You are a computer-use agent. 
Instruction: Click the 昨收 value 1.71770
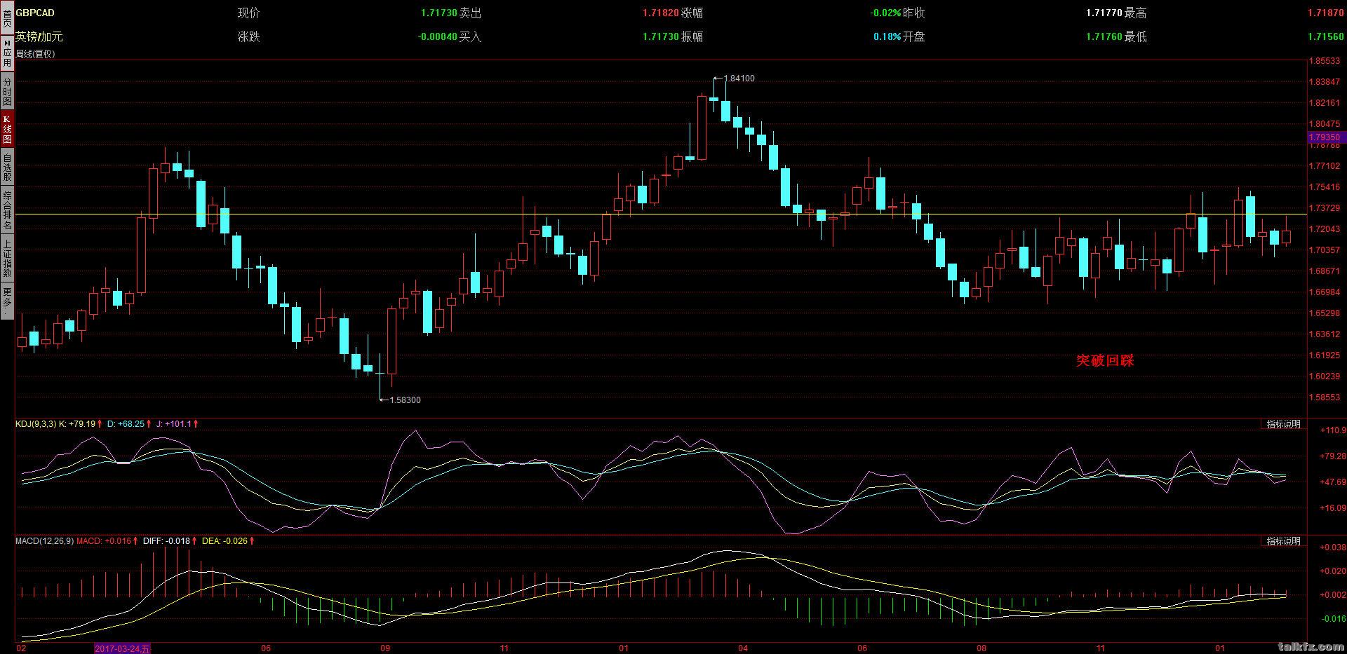tap(1104, 13)
